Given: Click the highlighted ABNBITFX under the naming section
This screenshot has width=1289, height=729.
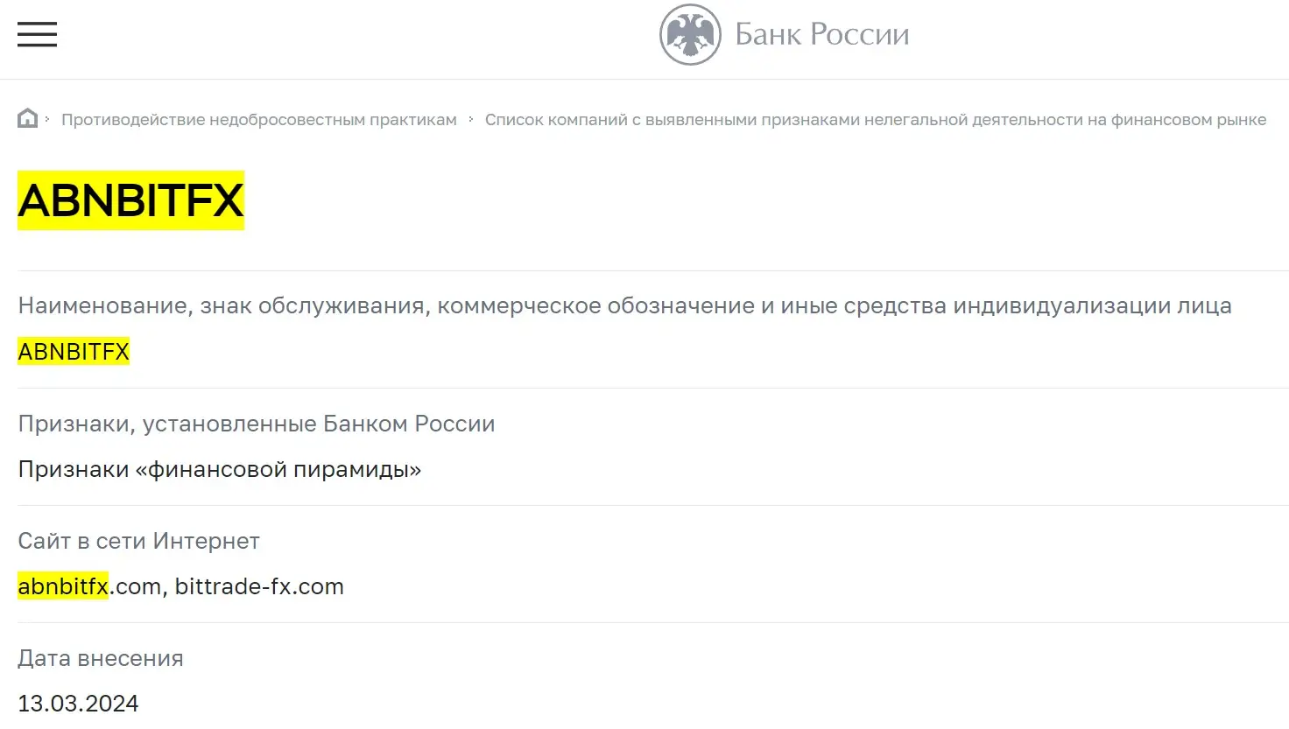Looking at the screenshot, I should (74, 351).
